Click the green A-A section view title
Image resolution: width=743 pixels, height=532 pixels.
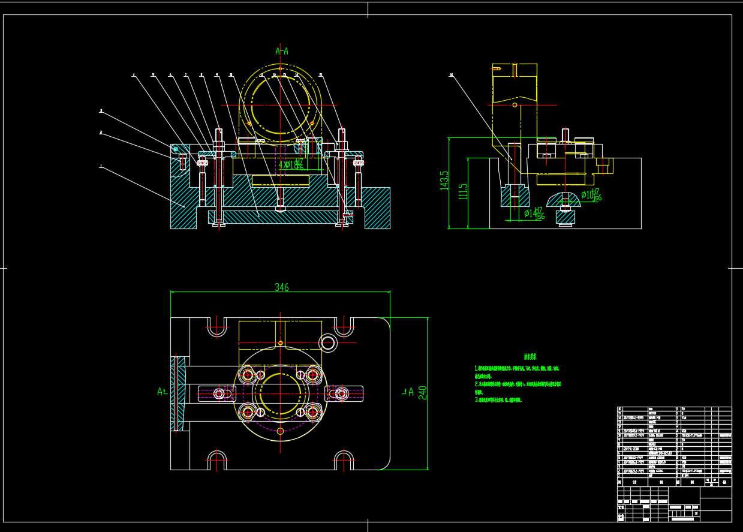coord(281,52)
